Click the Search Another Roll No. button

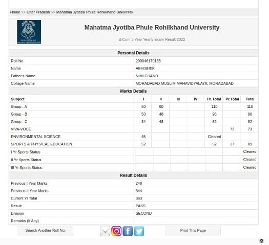[x=46, y=231]
